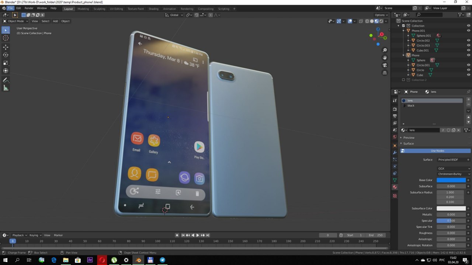Toggle X-ray display in viewport header
This screenshot has height=265, width=472.
tap(361, 21)
